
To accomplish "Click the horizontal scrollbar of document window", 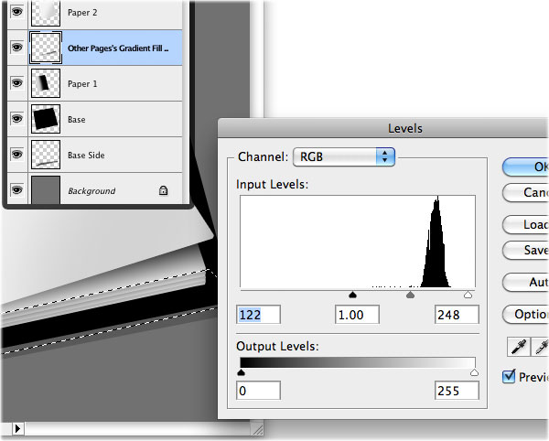I will tap(137, 429).
